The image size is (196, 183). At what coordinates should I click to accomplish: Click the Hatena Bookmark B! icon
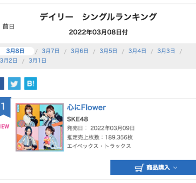[31, 83]
